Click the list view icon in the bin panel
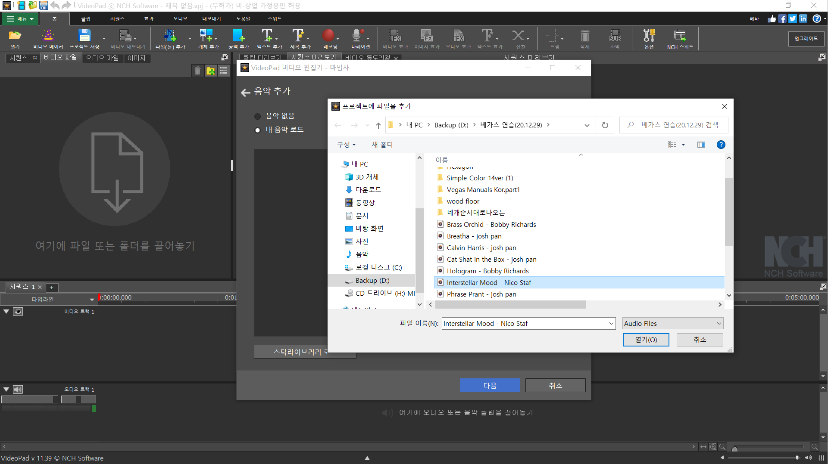 (224, 71)
